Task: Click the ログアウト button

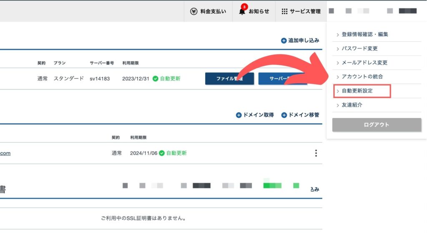Action: point(377,125)
